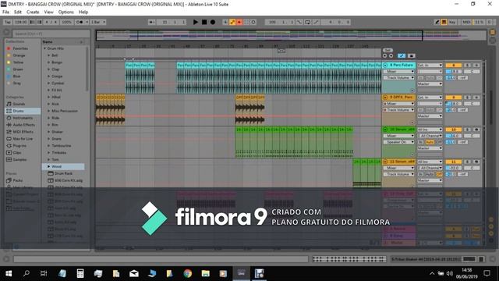This screenshot has height=281, width=499.
Task: Select Favorites red collection
Action: click(x=19, y=48)
